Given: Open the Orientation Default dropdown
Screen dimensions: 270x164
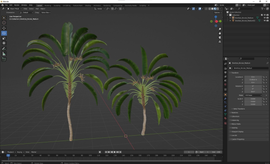Looking at the screenshot, I should pyautogui.click(x=27, y=13).
